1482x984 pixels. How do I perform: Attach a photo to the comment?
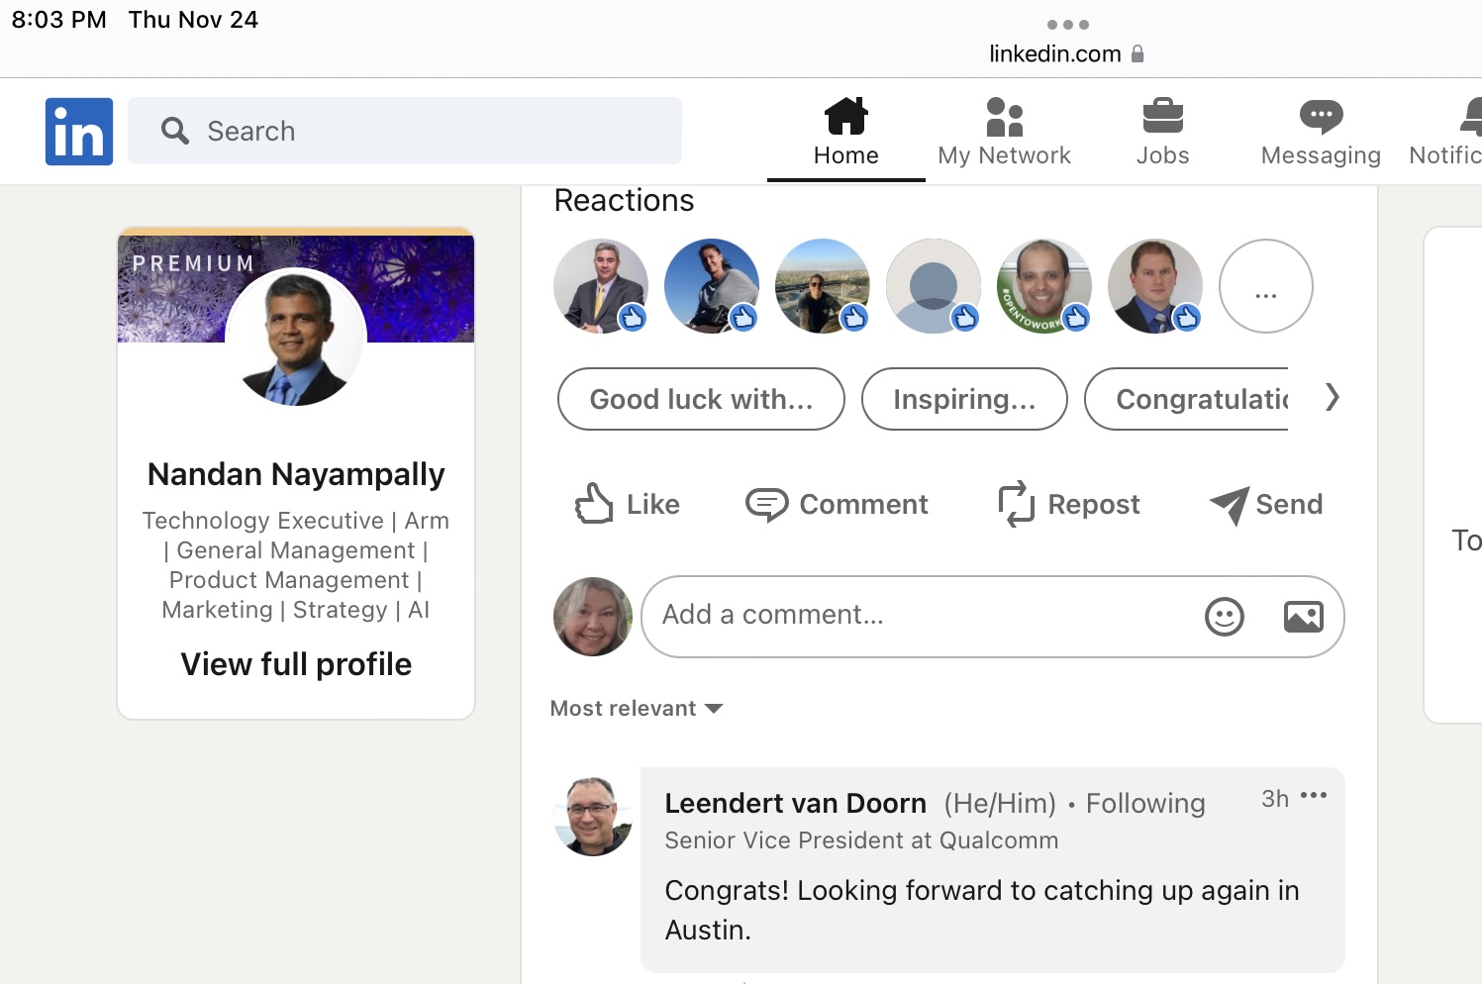tap(1303, 617)
